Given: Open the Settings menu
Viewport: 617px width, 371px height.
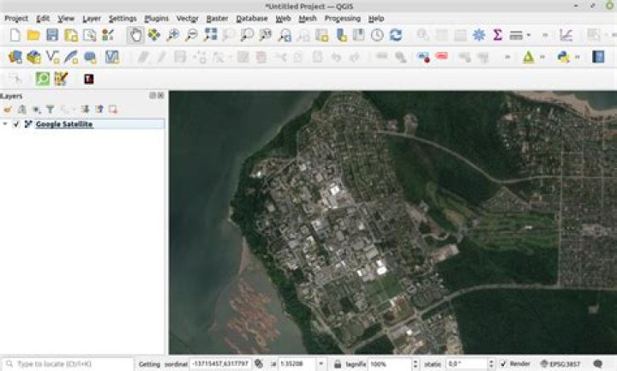Looking at the screenshot, I should [x=123, y=19].
